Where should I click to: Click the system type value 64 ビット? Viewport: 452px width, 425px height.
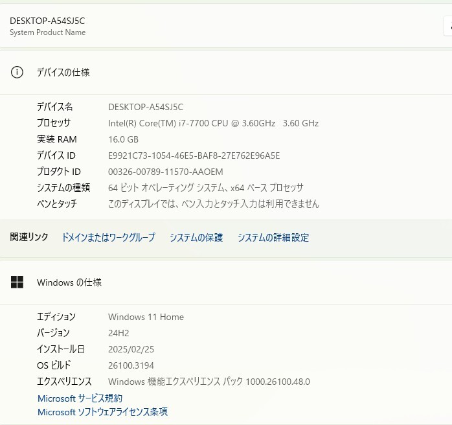pos(206,188)
